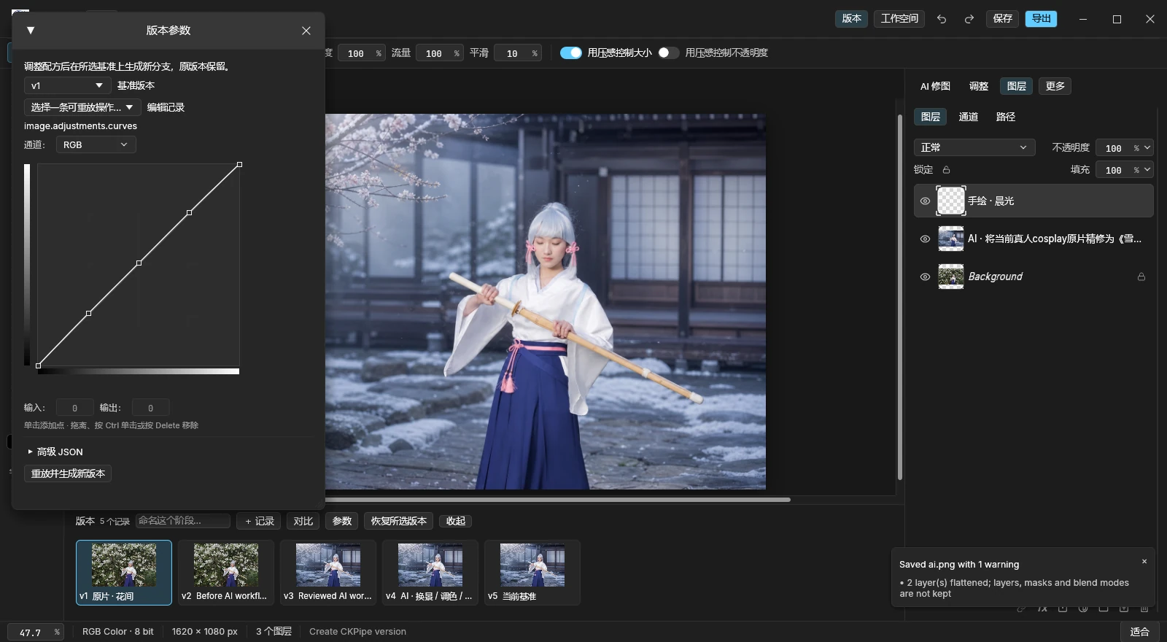The image size is (1167, 642).
Task: Click the redo arrow icon
Action: (x=969, y=19)
